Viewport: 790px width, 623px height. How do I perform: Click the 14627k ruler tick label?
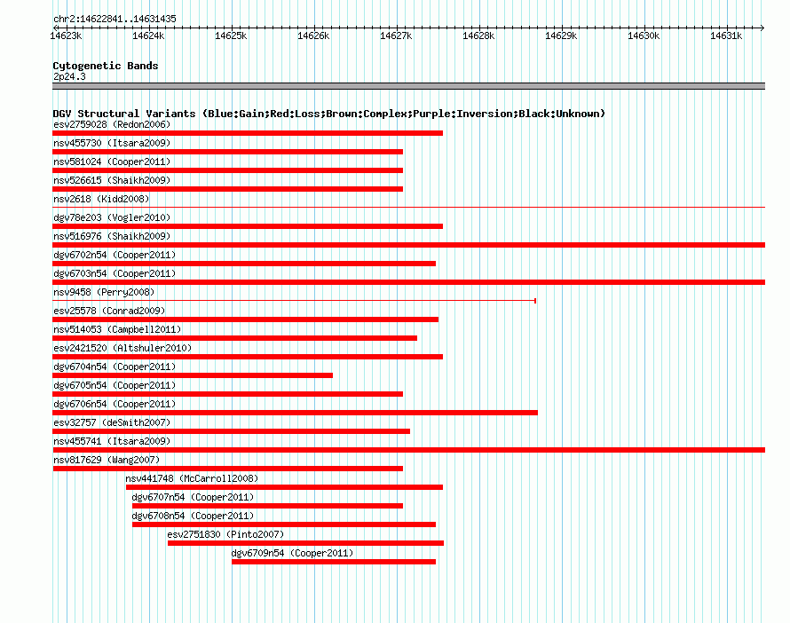pos(396,35)
